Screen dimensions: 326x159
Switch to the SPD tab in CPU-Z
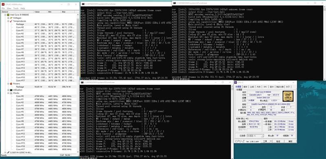click(x=265, y=87)
